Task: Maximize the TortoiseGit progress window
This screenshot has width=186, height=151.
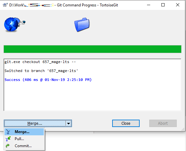Action: coord(163,5)
